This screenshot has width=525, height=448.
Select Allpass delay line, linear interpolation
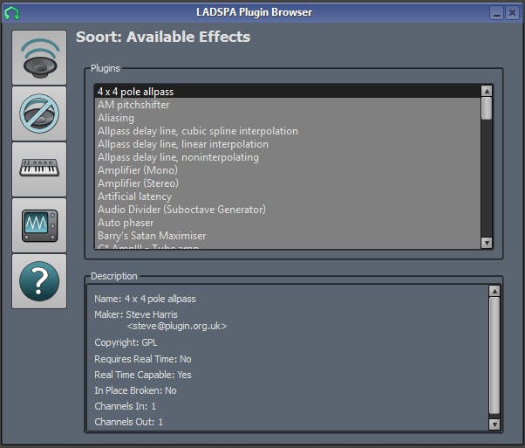[x=288, y=144]
